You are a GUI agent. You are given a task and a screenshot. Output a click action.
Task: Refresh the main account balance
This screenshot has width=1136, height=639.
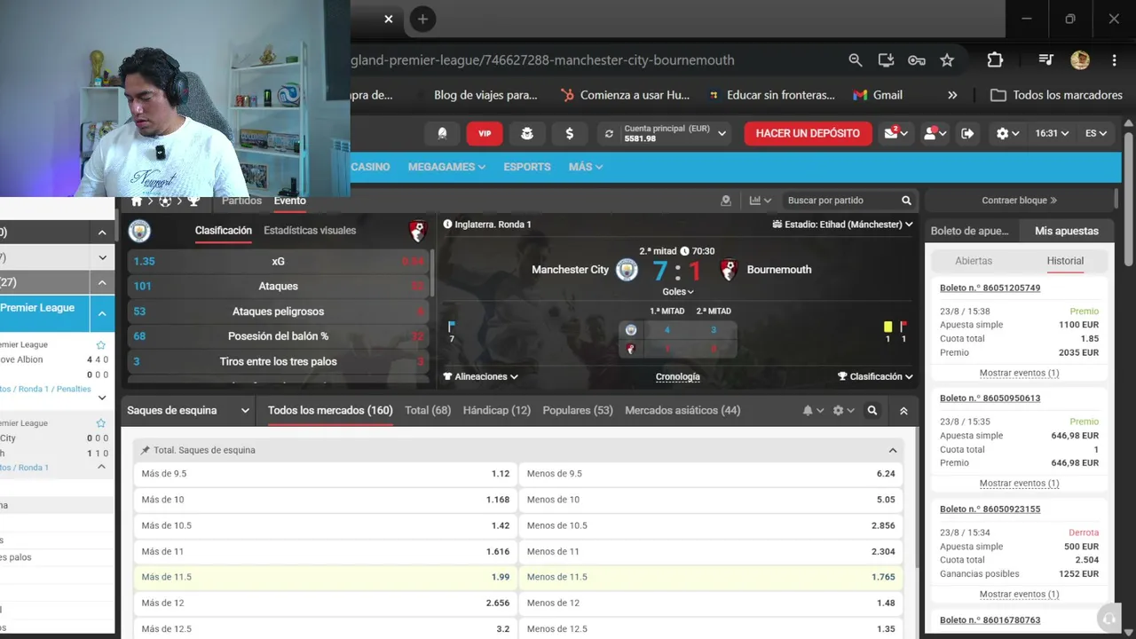pyautogui.click(x=609, y=133)
